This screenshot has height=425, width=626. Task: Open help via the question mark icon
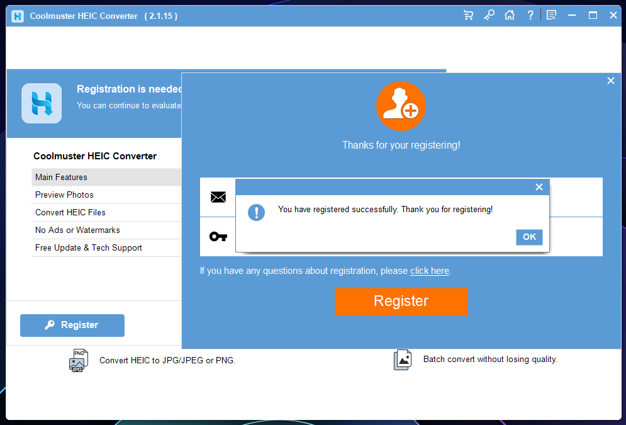point(530,15)
